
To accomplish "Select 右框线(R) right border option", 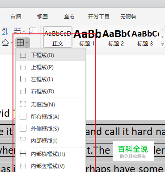I will pos(51,91).
